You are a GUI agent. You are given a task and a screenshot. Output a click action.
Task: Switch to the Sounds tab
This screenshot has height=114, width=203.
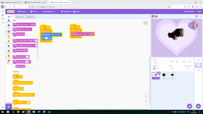tap(31, 17)
